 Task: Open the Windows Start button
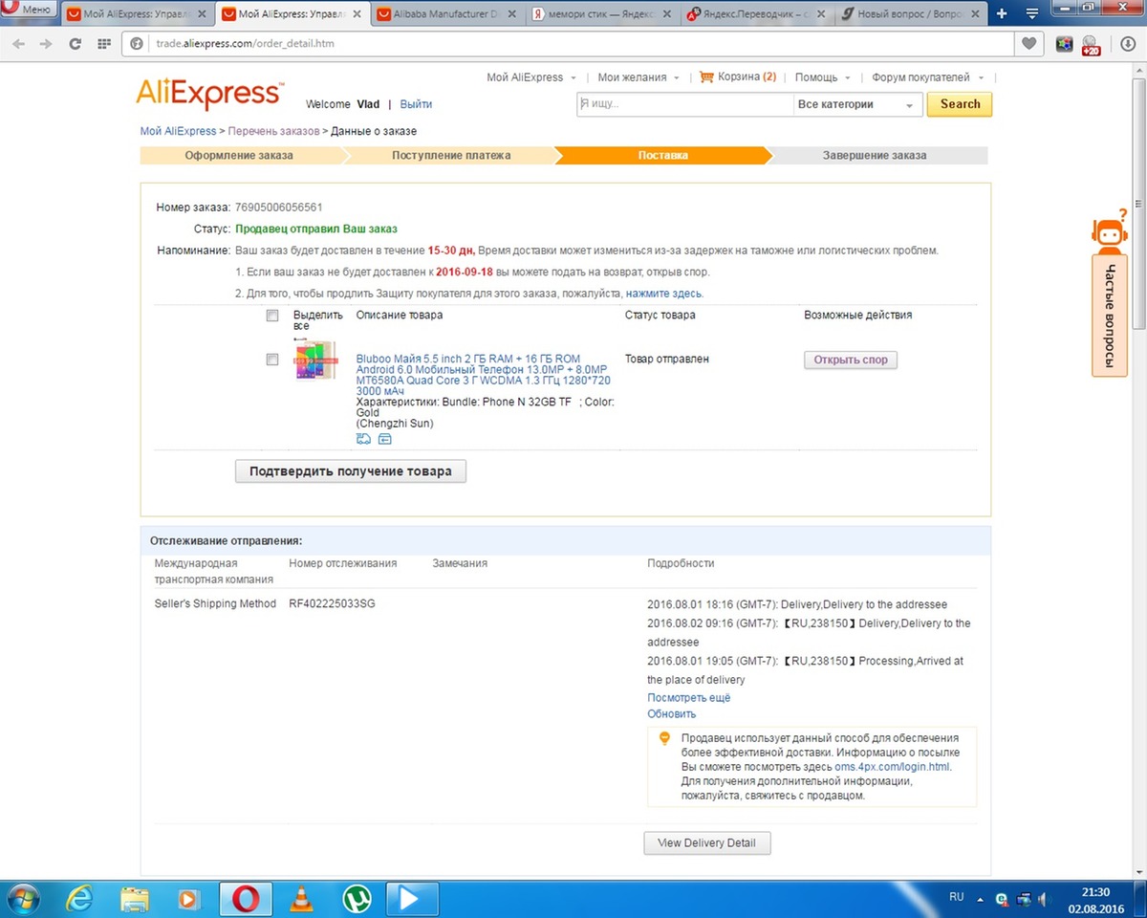click(x=22, y=899)
